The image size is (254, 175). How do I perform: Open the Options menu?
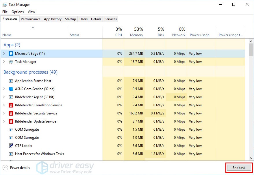18,12
